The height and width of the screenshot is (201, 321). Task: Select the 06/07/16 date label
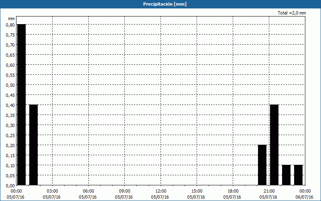(x=304, y=197)
